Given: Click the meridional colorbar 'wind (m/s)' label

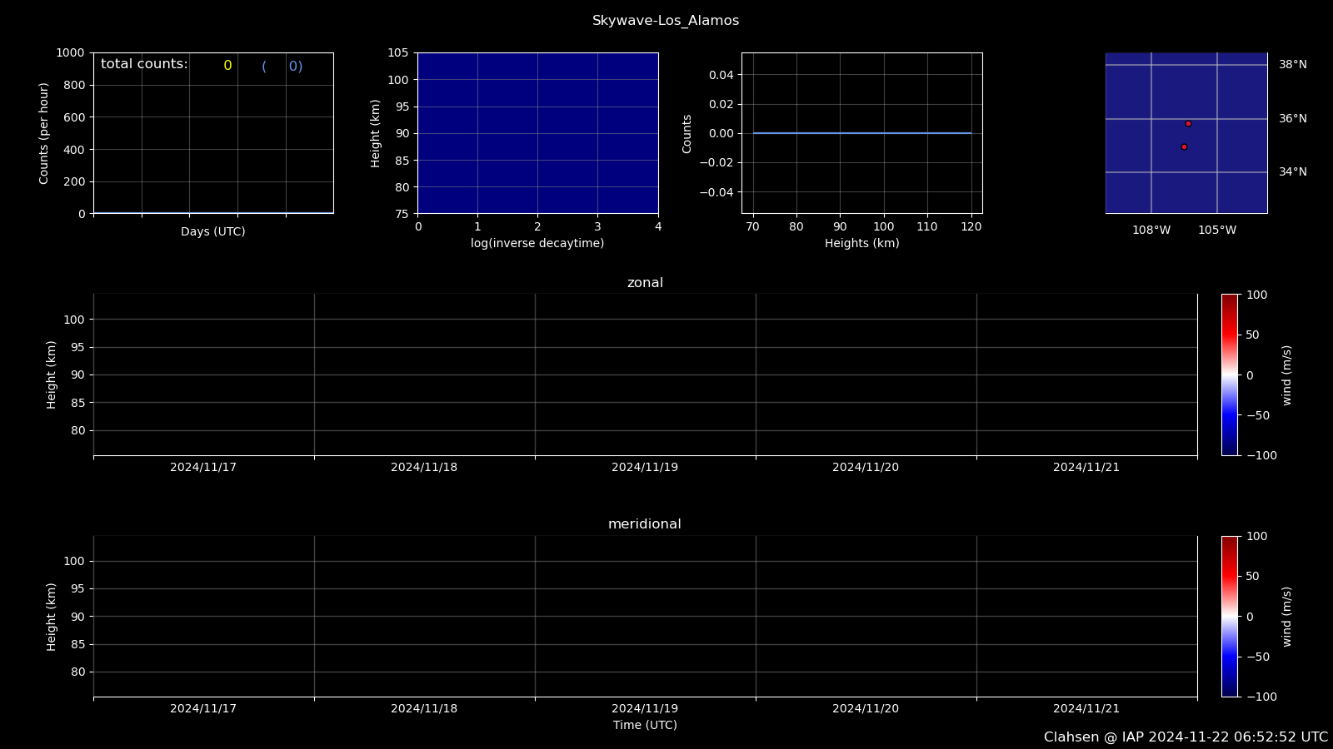Looking at the screenshot, I should pyautogui.click(x=1287, y=617).
